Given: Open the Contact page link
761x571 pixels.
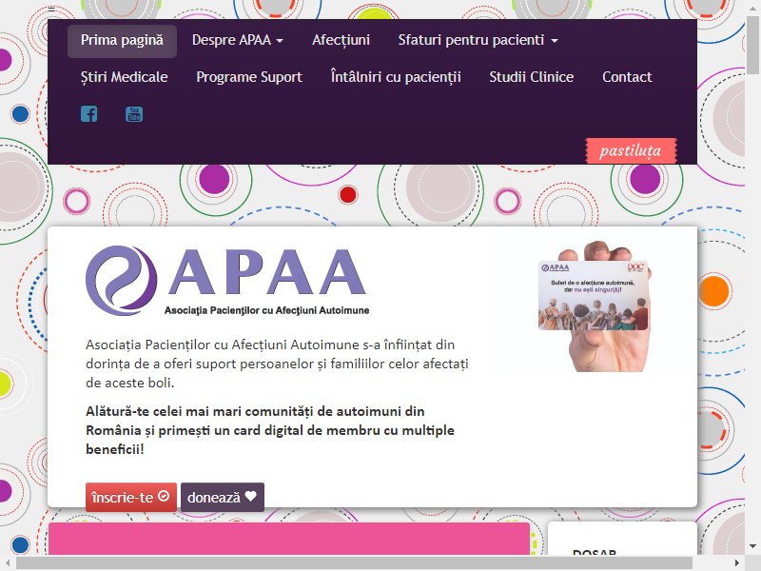Looking at the screenshot, I should tap(627, 77).
